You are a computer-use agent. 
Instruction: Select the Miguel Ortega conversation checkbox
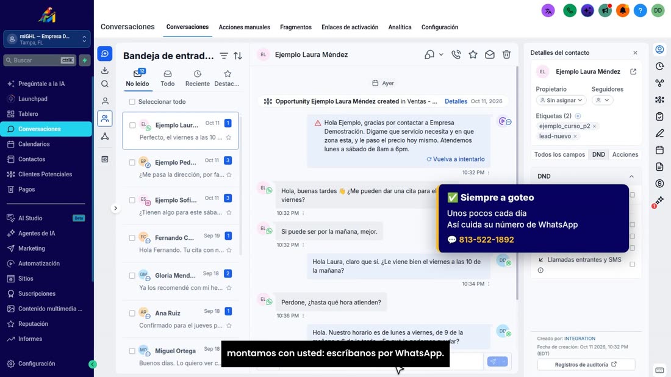(x=132, y=351)
